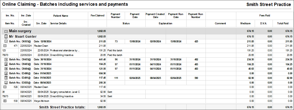The height and width of the screenshot is (110, 294).
Task: Click fee claimed 82.90 for Maya Atkinson
Action: pos(103,101)
